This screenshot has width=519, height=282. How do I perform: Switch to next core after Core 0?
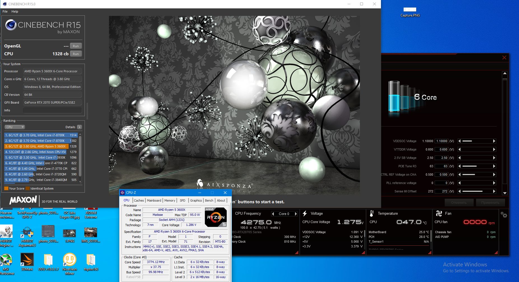pyautogui.click(x=295, y=214)
